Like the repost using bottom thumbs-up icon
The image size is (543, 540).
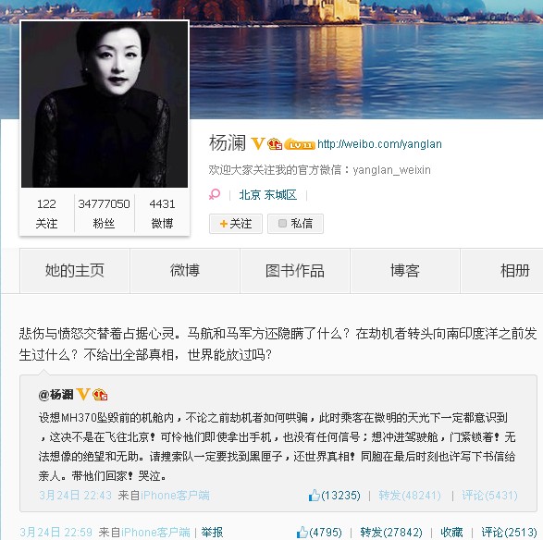pos(302,532)
